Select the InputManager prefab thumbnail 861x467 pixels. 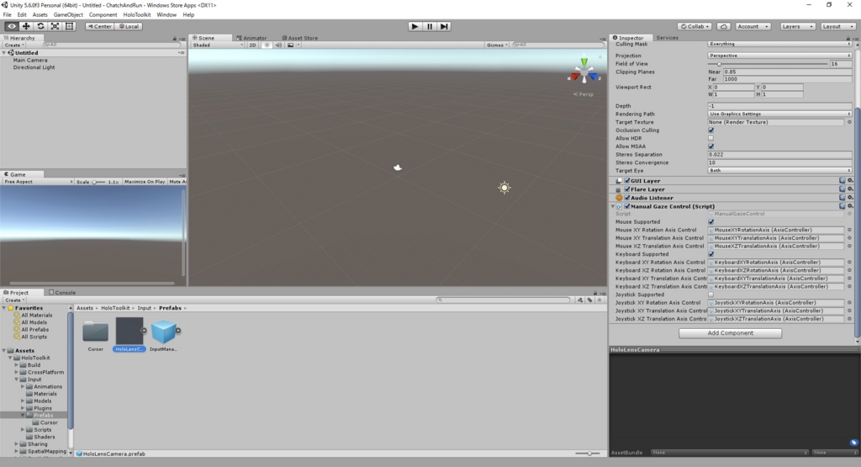(163, 332)
